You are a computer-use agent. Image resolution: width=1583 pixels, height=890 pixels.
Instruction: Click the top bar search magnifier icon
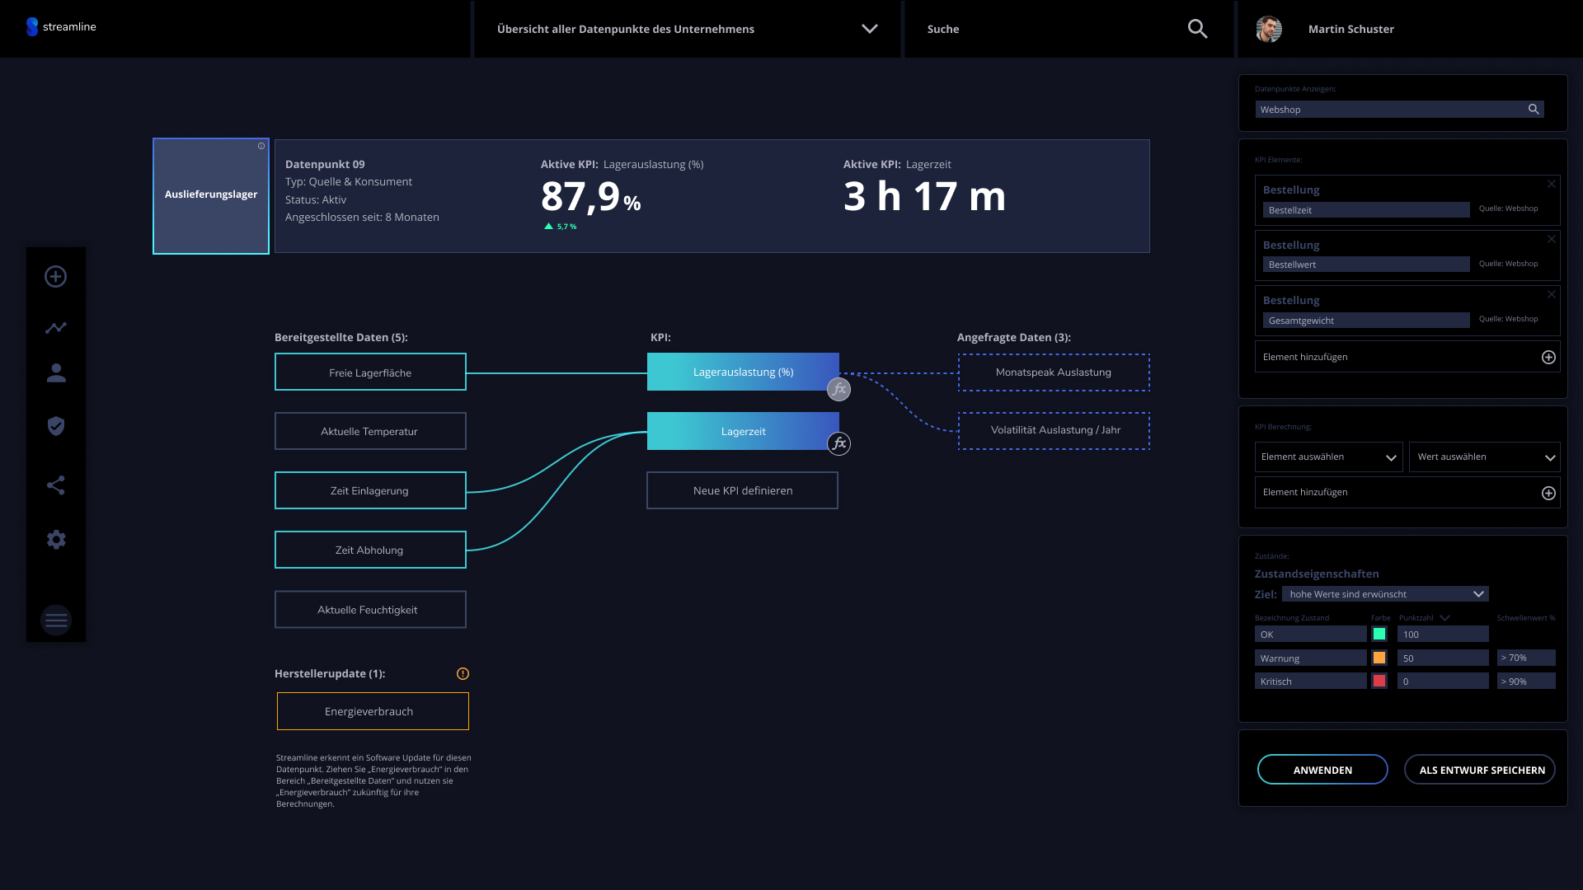[x=1197, y=29]
